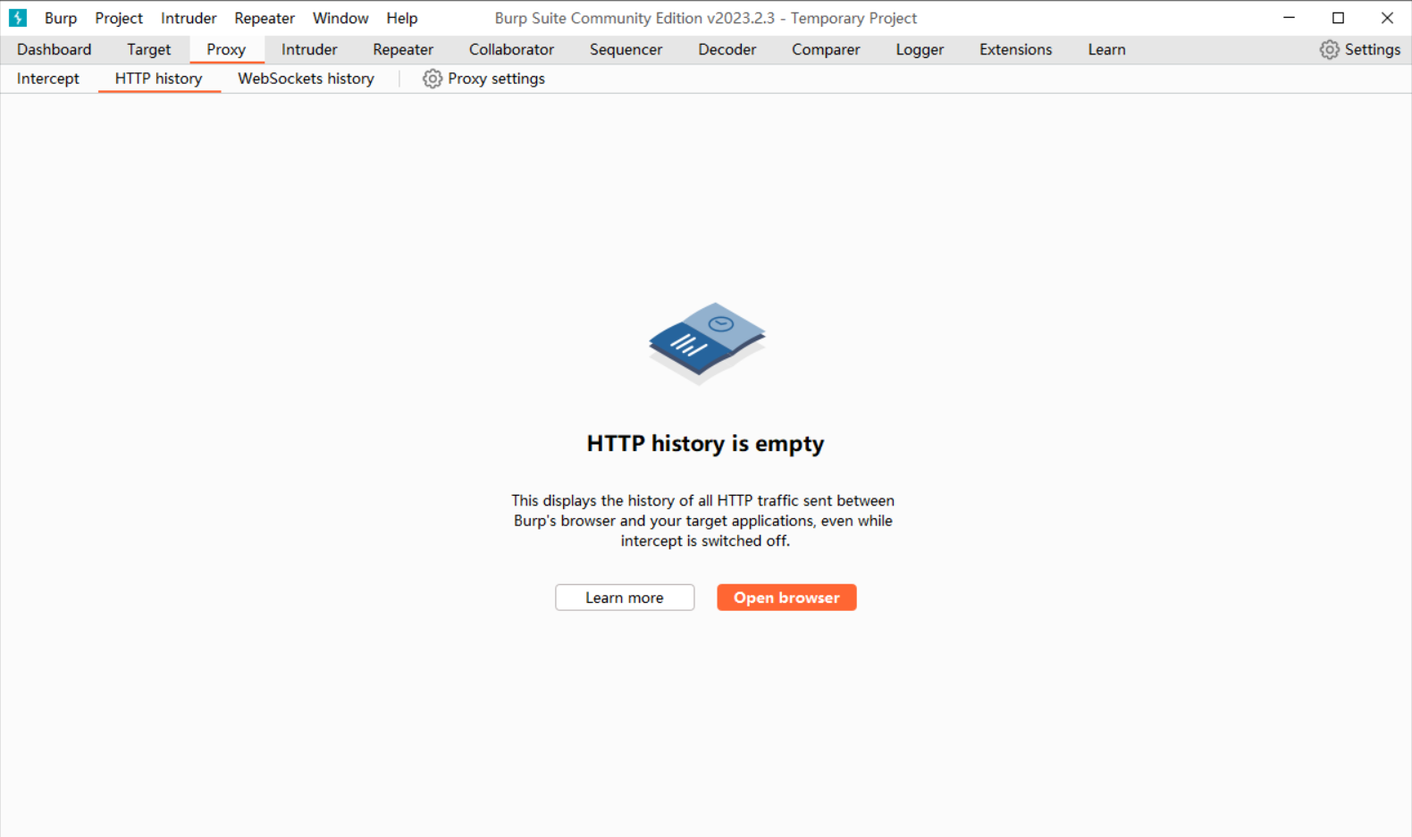Image resolution: width=1412 pixels, height=837 pixels.
Task: Open the Burp menu
Action: click(x=61, y=18)
